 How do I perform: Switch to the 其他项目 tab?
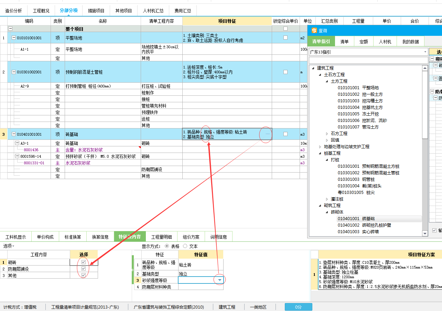pos(124,11)
